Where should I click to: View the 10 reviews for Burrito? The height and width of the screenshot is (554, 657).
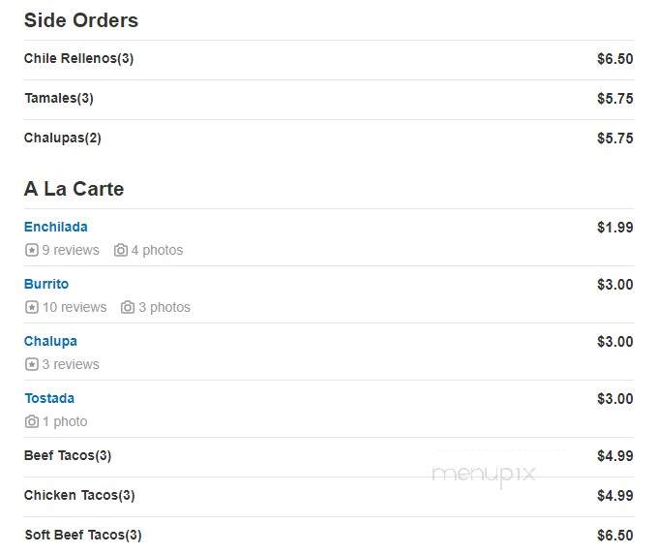(x=75, y=307)
